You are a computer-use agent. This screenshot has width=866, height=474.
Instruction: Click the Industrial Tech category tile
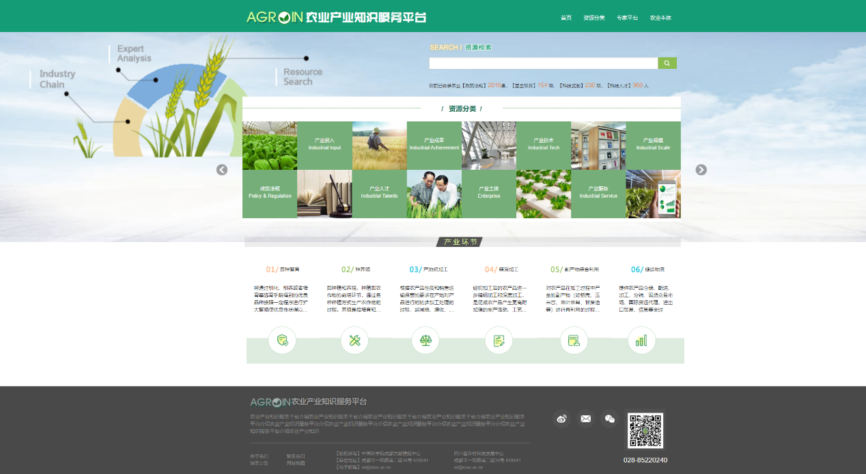click(544, 145)
